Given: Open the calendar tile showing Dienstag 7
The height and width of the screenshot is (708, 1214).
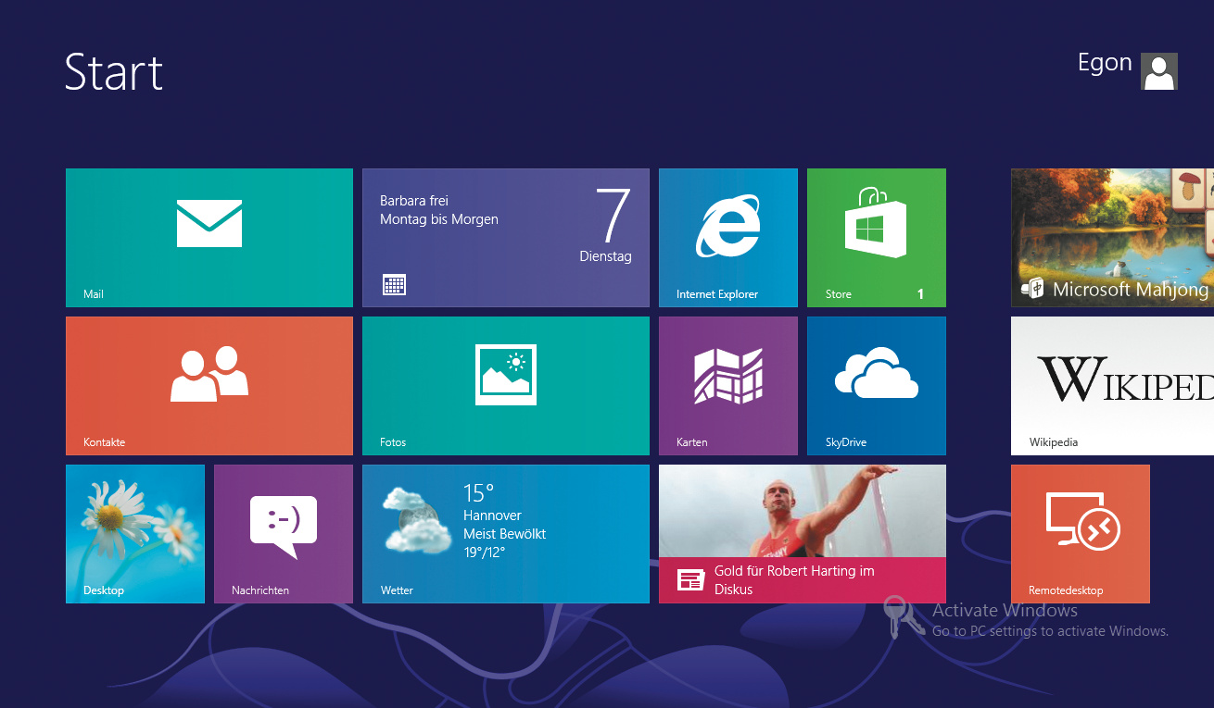Looking at the screenshot, I should (506, 238).
